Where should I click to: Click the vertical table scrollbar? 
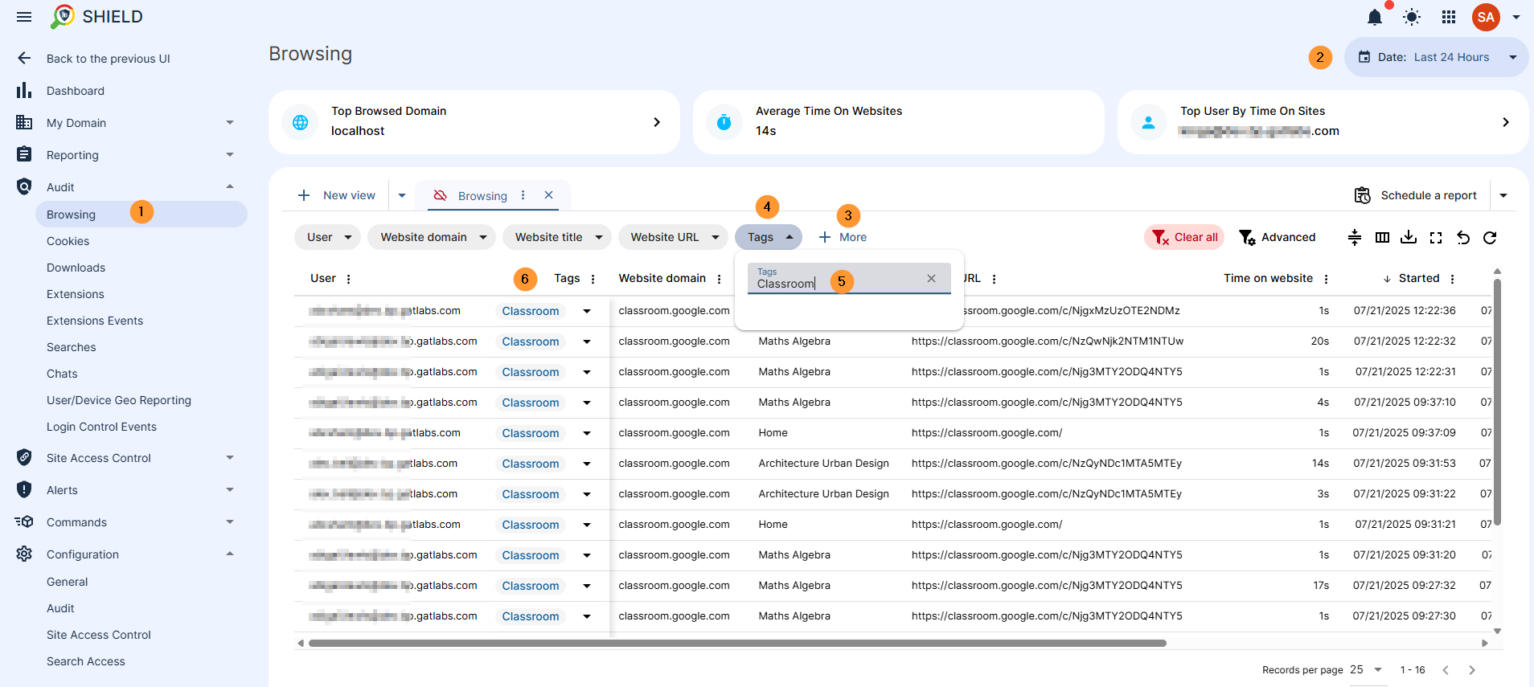(1497, 402)
